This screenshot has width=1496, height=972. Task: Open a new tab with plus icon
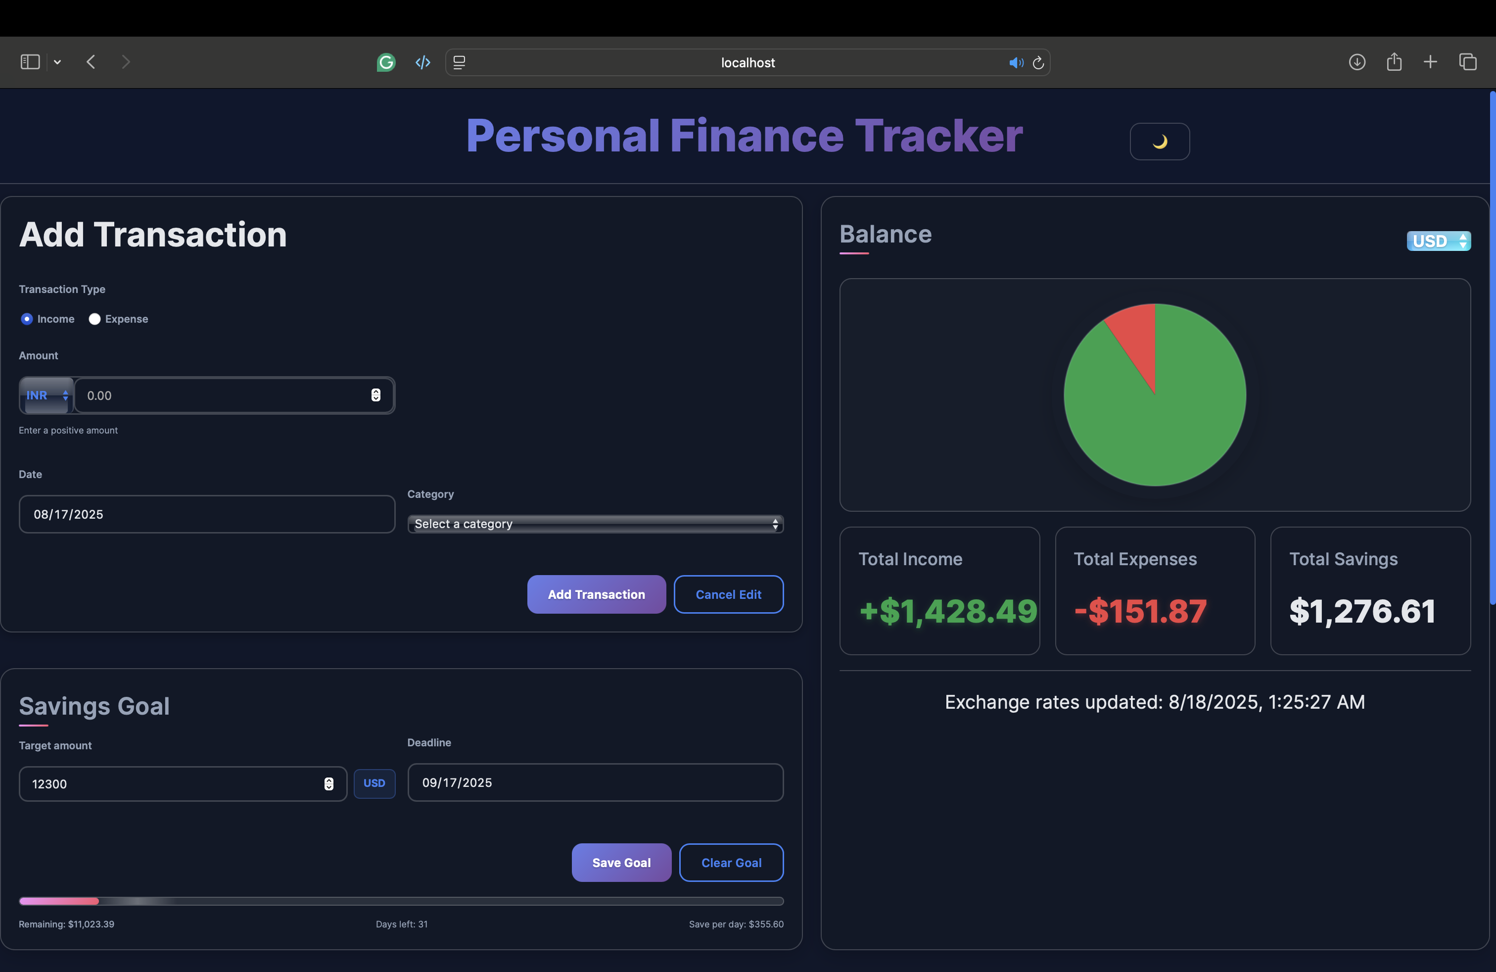1430,61
